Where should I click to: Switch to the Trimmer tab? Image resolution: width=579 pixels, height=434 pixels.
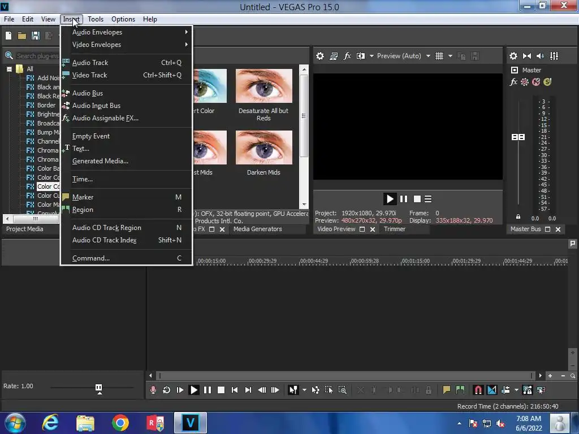(394, 229)
